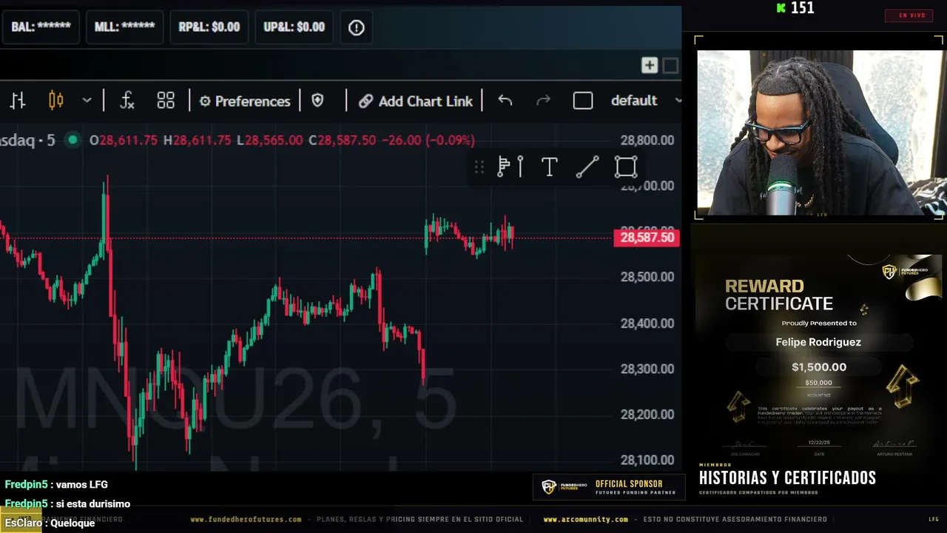The height and width of the screenshot is (533, 947).
Task: Redo the last chart action
Action: (543, 101)
